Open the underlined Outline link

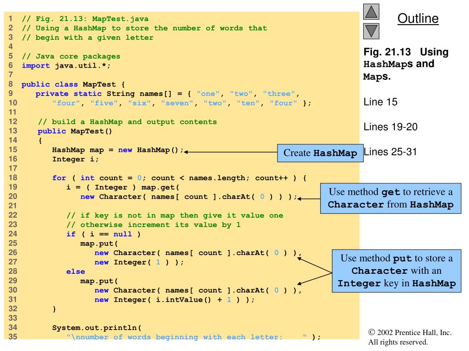coord(417,19)
